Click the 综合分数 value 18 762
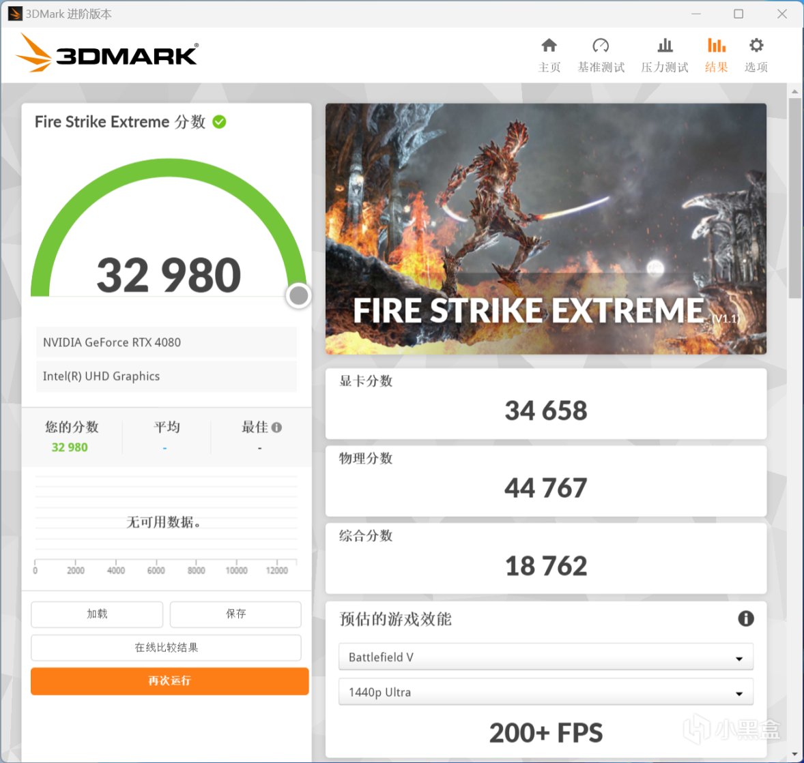Image resolution: width=804 pixels, height=763 pixels. (x=545, y=566)
